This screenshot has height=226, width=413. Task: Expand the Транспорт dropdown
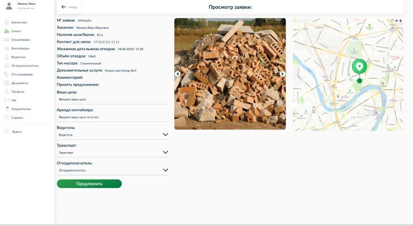pyautogui.click(x=165, y=152)
